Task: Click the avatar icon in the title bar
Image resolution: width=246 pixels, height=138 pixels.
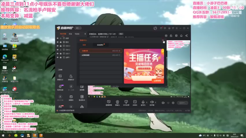Action: tap(155, 28)
